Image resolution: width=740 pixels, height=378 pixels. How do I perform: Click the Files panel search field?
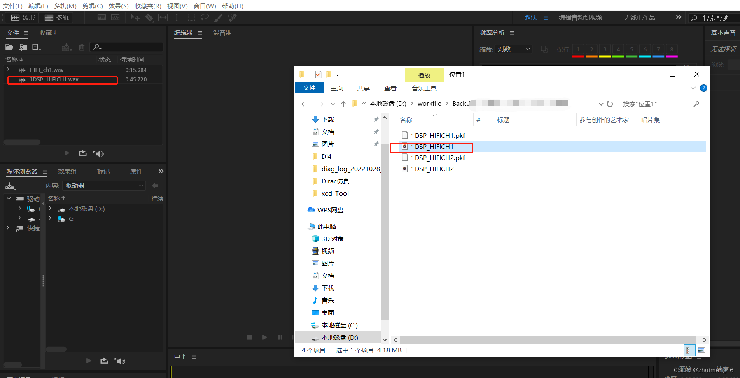126,47
